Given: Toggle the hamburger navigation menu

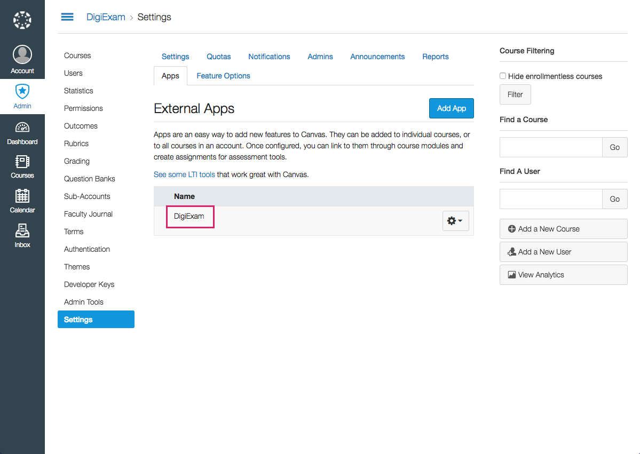Looking at the screenshot, I should (x=67, y=17).
